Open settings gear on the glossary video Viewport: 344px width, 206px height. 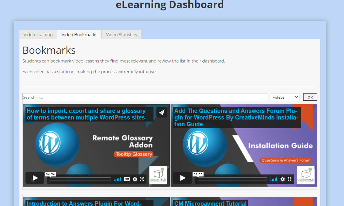pos(135,179)
